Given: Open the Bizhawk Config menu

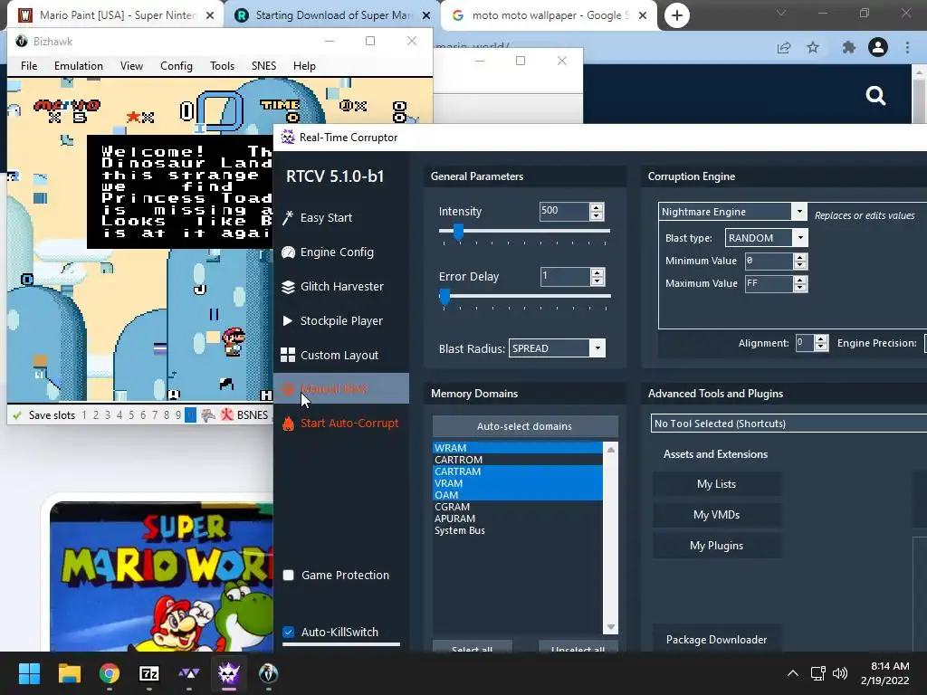Looking at the screenshot, I should [x=177, y=65].
